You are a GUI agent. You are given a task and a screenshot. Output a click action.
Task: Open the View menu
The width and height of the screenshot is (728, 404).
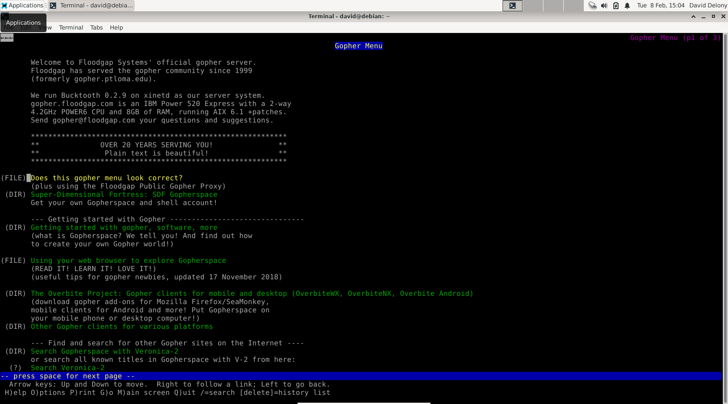coord(45,27)
